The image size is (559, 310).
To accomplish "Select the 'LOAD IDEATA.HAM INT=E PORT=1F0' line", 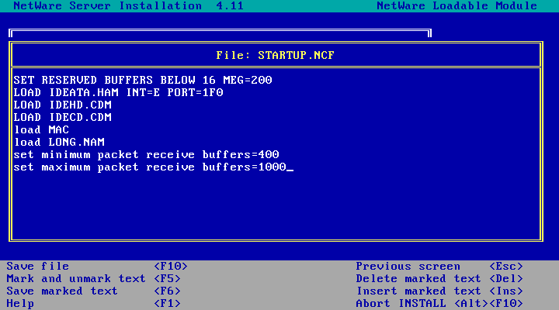I will point(118,92).
